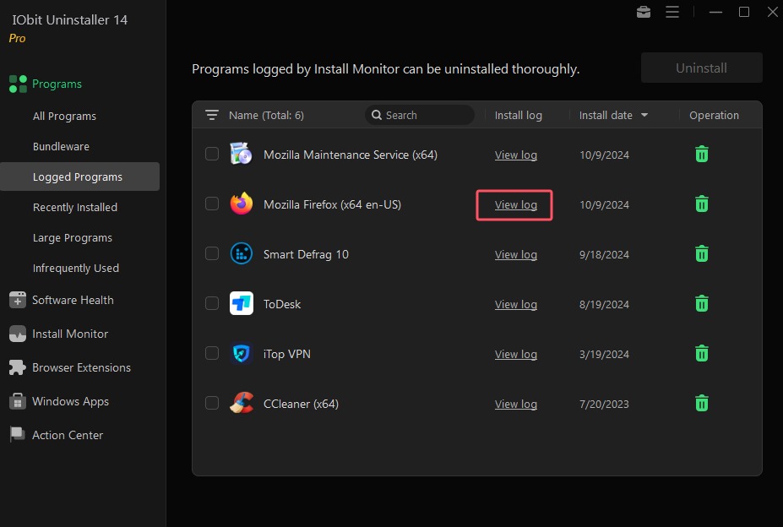The width and height of the screenshot is (783, 527).
Task: Click the magnifier icon in Search box
Action: [377, 115]
